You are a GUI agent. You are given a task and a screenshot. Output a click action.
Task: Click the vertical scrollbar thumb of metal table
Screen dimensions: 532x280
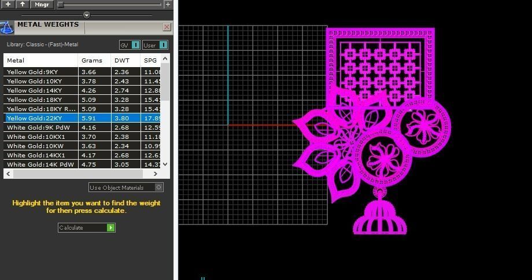[x=165, y=82]
